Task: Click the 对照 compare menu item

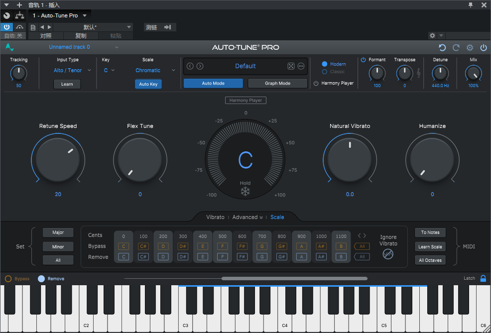Action: [x=46, y=36]
